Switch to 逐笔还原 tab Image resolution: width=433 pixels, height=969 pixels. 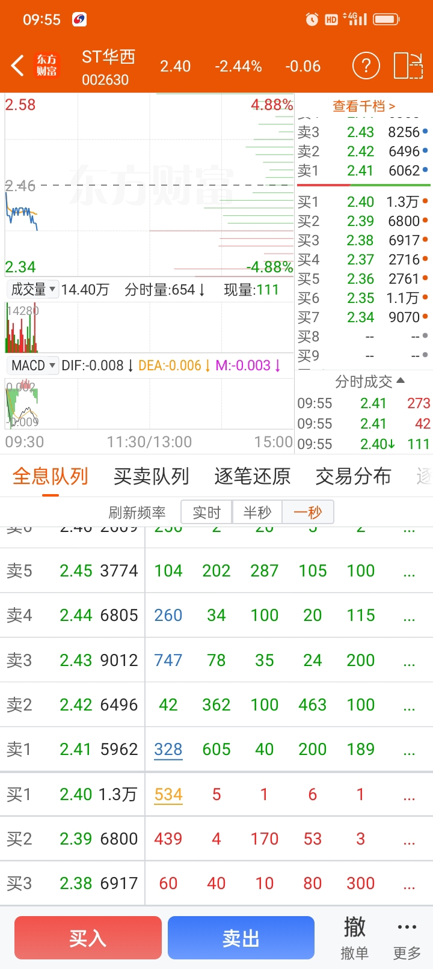pos(253,477)
